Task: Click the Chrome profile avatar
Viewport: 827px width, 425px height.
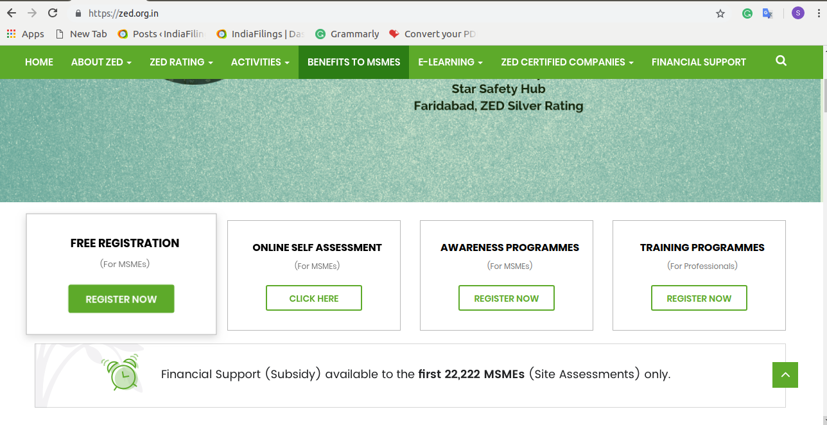Action: [x=797, y=13]
